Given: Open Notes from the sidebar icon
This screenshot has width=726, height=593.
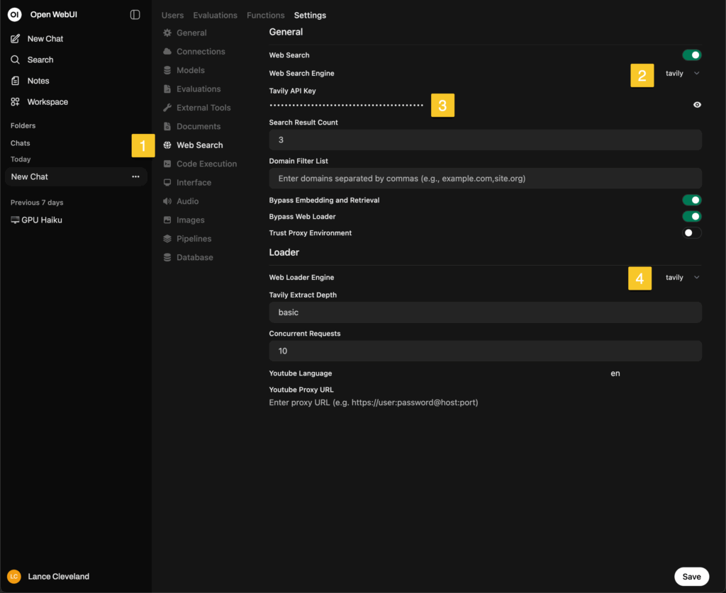Looking at the screenshot, I should [16, 81].
